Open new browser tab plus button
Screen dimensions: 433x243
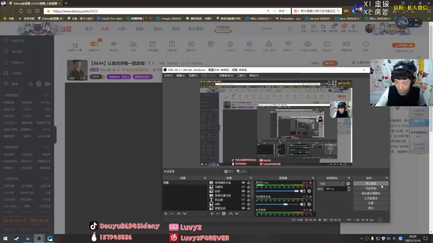pos(66,3)
